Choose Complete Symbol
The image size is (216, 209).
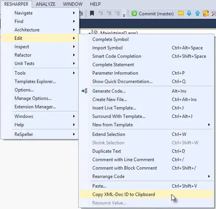(x=146, y=39)
